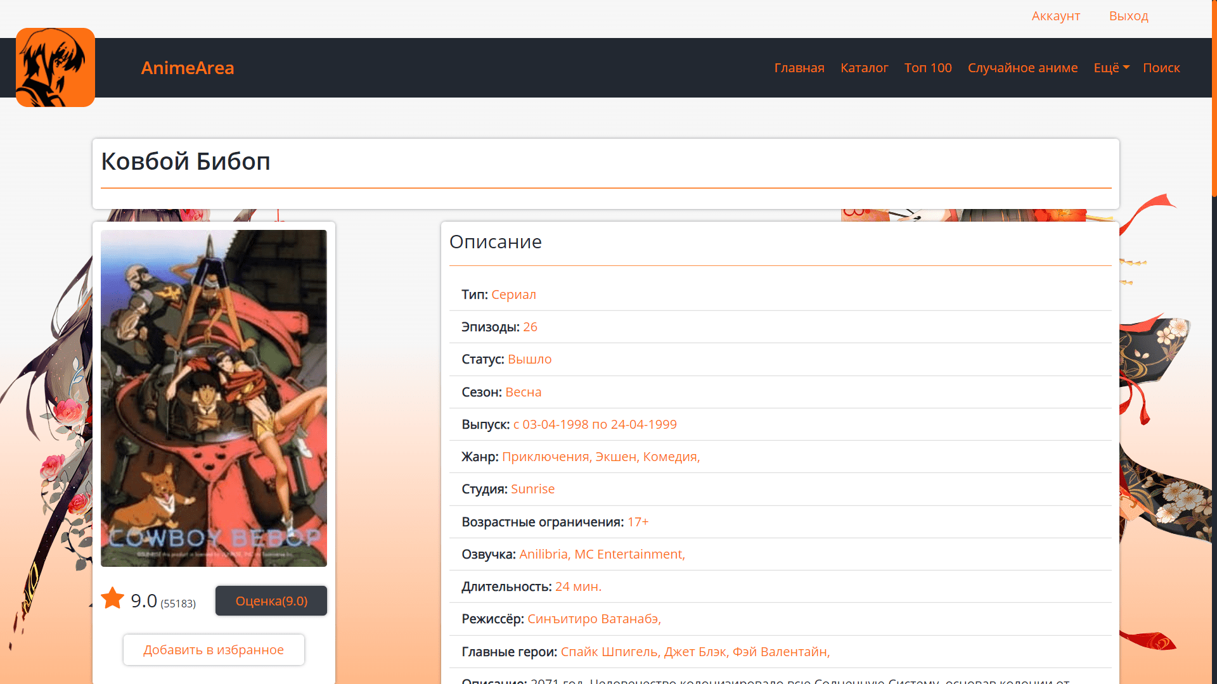This screenshot has width=1217, height=684.
Task: Go to Топ 100 page
Action: [927, 68]
